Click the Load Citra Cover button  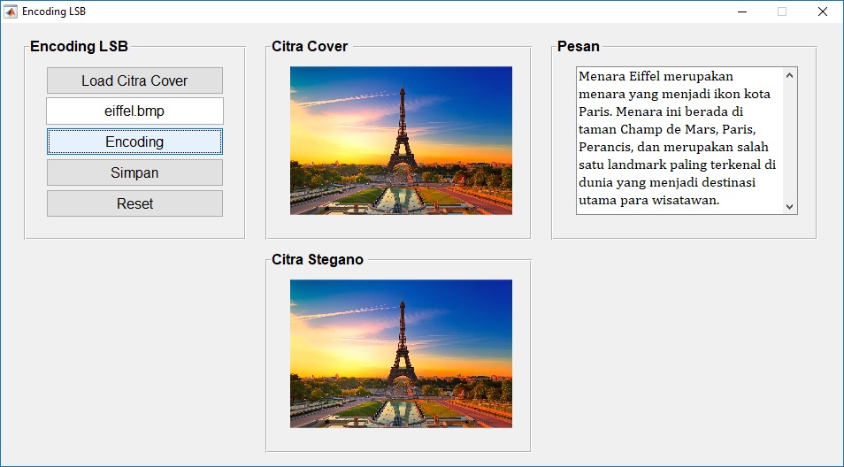[134, 80]
